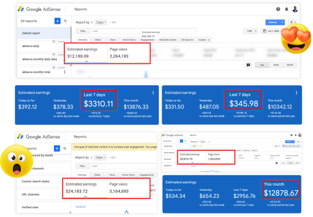Open notifications bell in top AdSense header

coord(286,9)
